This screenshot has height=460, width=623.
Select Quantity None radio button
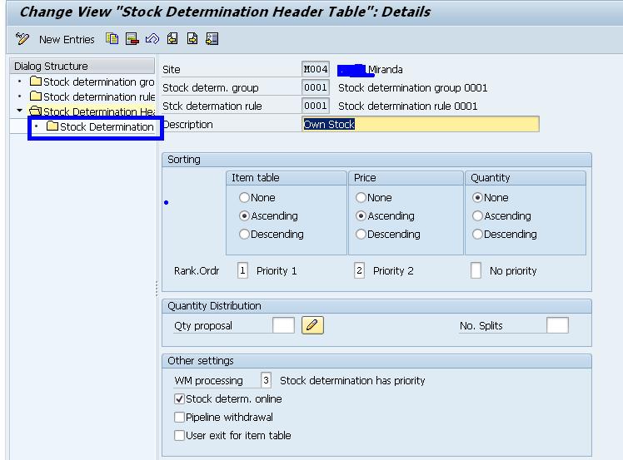tap(477, 197)
